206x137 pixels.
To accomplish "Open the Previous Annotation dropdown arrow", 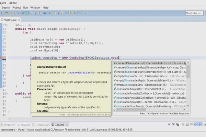I will 66,13.
